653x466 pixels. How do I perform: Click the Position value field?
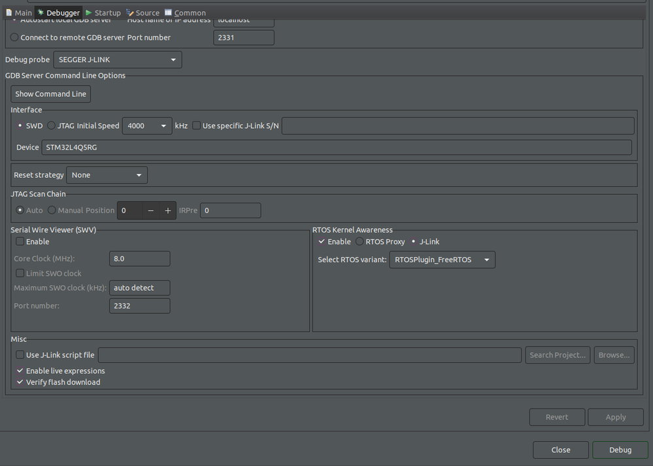pos(129,210)
